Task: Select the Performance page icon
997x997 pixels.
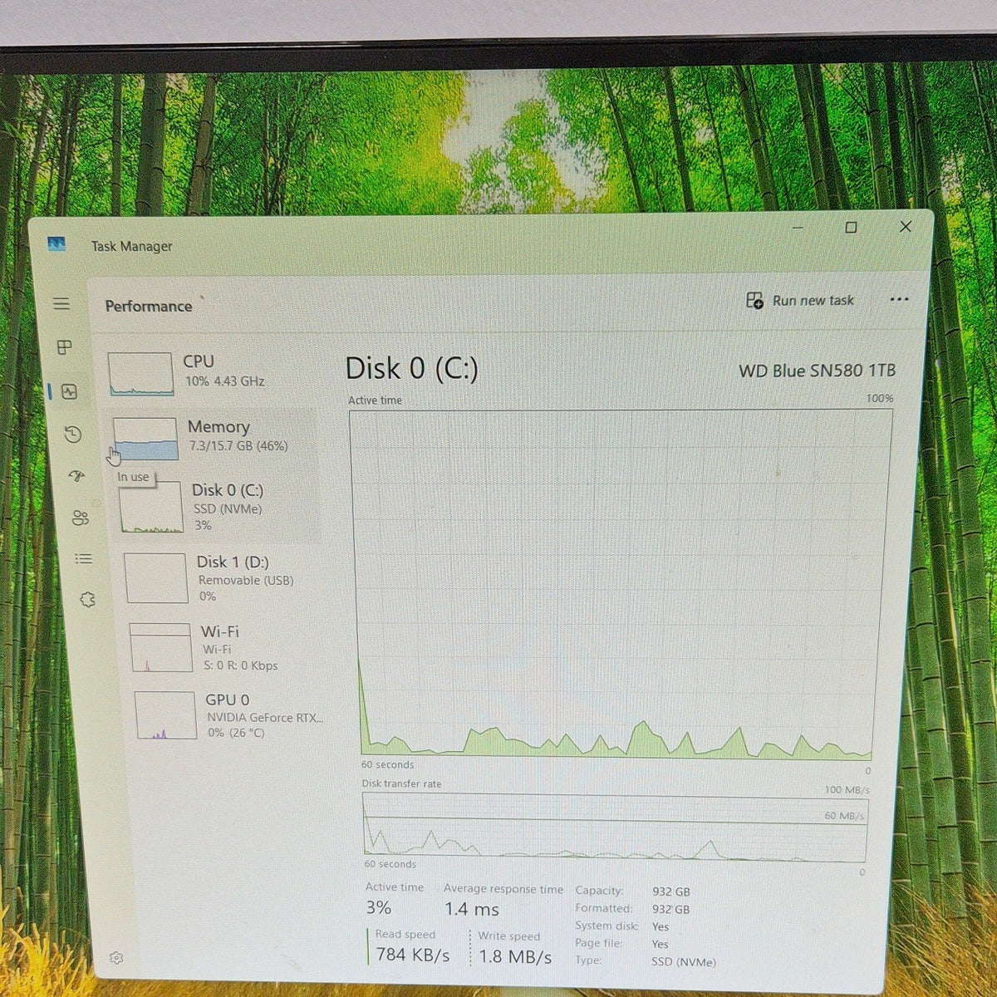Action: [x=69, y=391]
